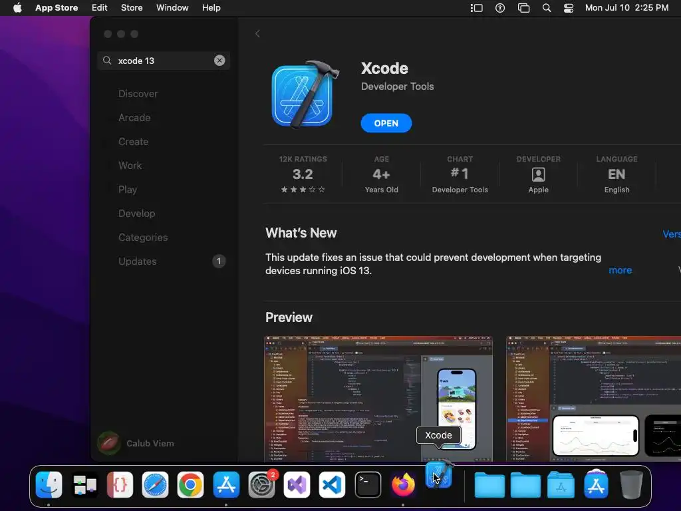The width and height of the screenshot is (681, 511).
Task: Open the App Store menu
Action: [x=57, y=7]
